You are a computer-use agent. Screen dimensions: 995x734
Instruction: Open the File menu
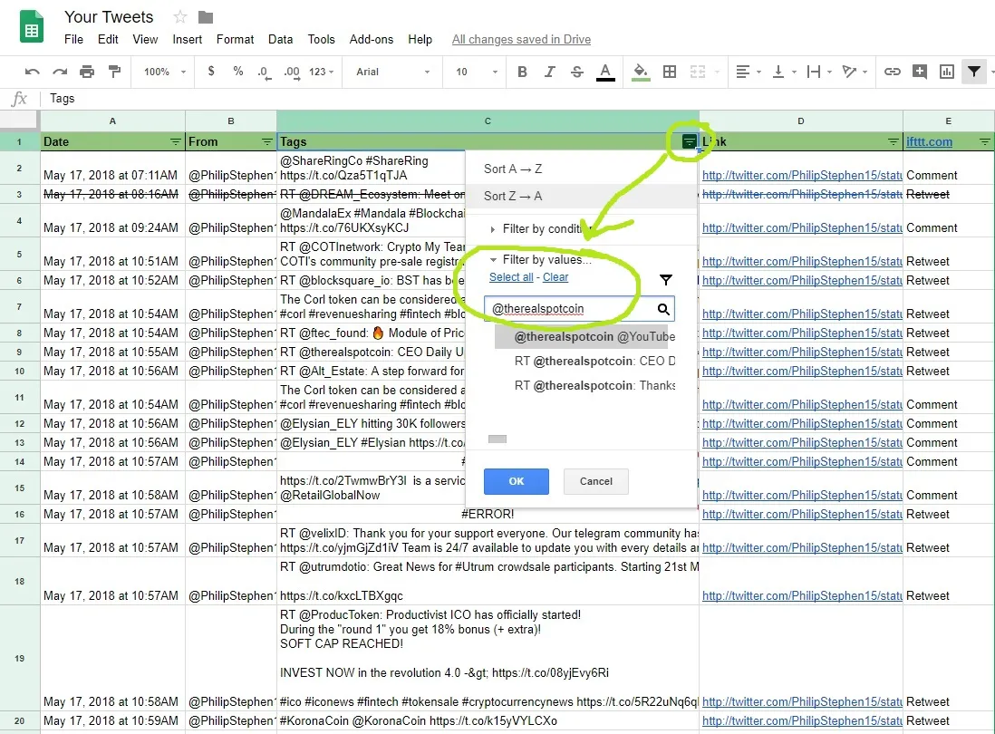pyautogui.click(x=73, y=39)
